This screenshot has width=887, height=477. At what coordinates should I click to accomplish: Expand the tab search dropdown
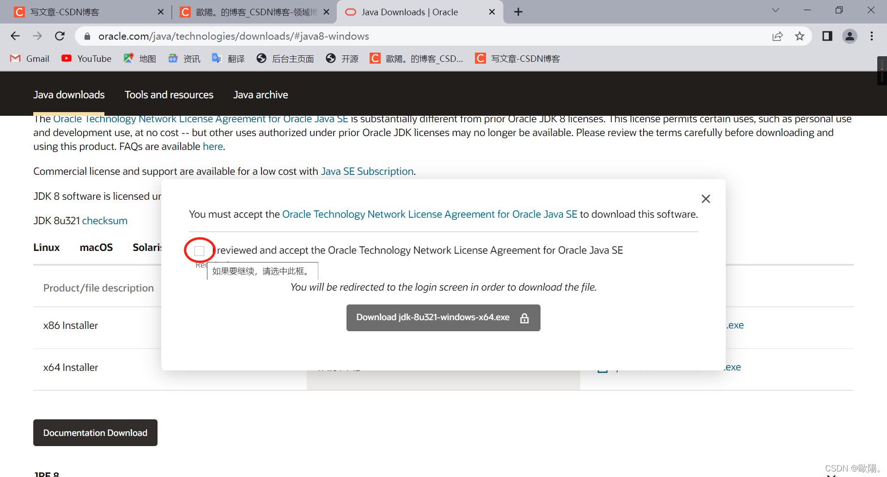click(776, 10)
